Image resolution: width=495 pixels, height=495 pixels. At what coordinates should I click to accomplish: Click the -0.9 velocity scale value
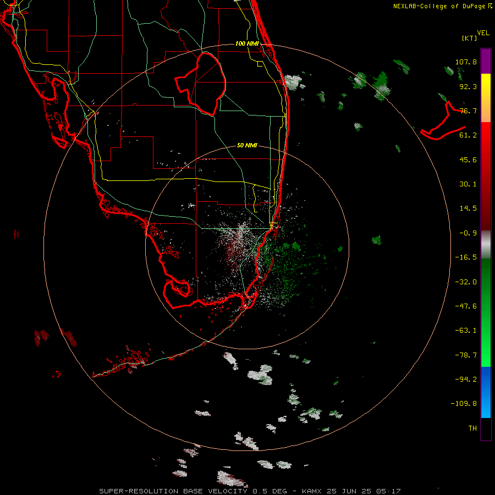[x=468, y=233]
